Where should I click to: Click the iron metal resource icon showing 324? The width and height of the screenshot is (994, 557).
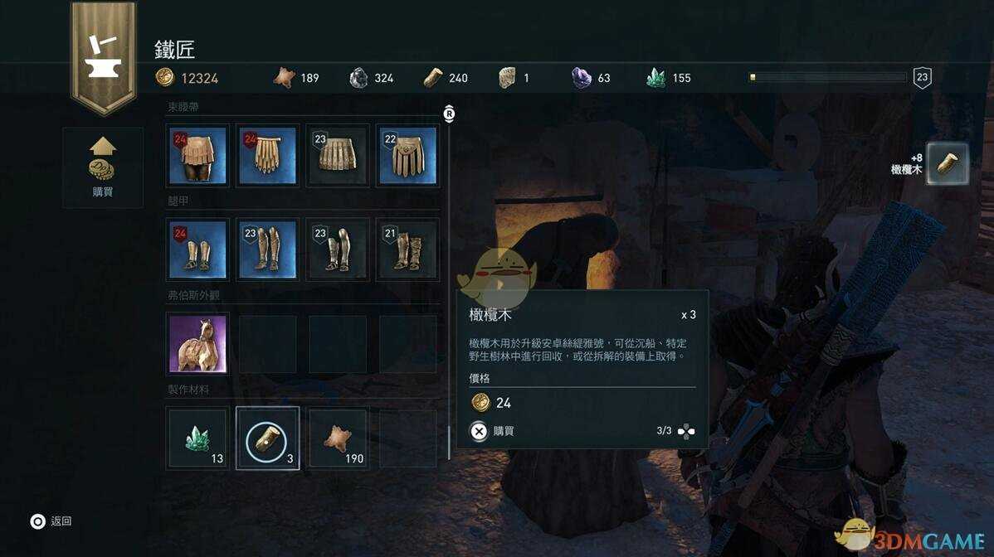click(358, 78)
